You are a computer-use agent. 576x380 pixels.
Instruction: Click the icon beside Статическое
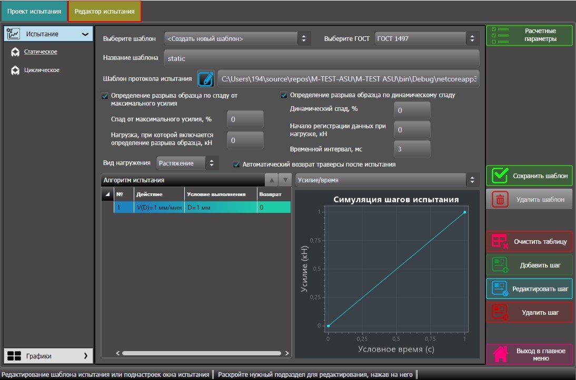tap(15, 52)
